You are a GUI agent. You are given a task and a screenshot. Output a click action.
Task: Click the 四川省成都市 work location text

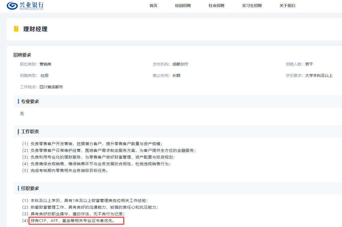51,87
